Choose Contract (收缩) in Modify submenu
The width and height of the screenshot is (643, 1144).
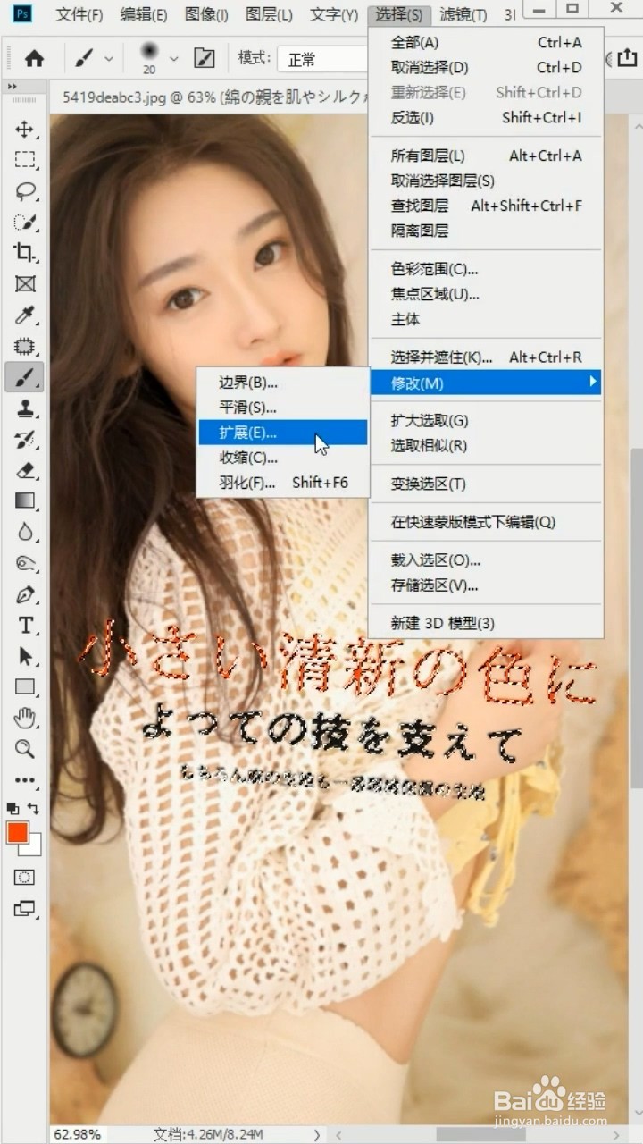coord(282,458)
